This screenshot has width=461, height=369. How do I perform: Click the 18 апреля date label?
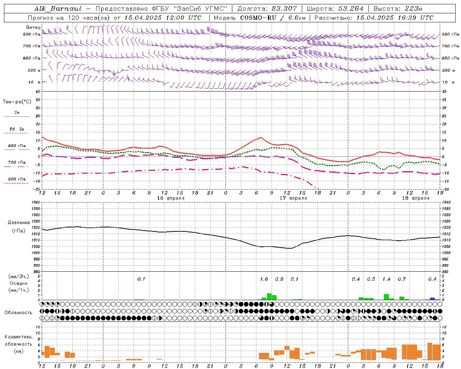click(x=416, y=198)
